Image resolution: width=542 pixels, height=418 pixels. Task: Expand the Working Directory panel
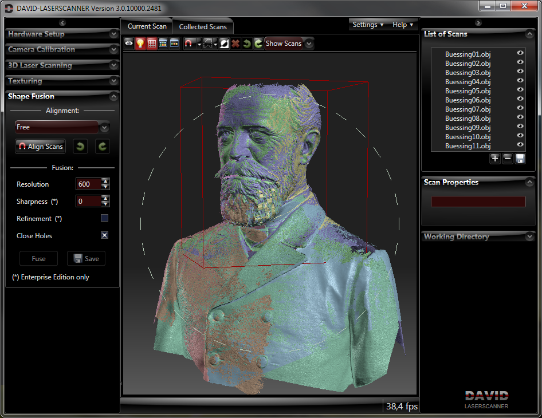click(x=529, y=236)
